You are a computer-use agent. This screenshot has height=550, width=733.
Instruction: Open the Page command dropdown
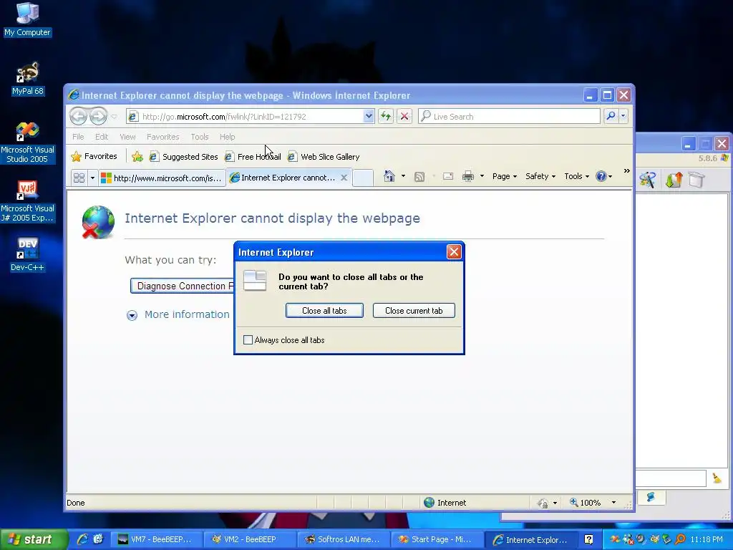[x=505, y=176]
